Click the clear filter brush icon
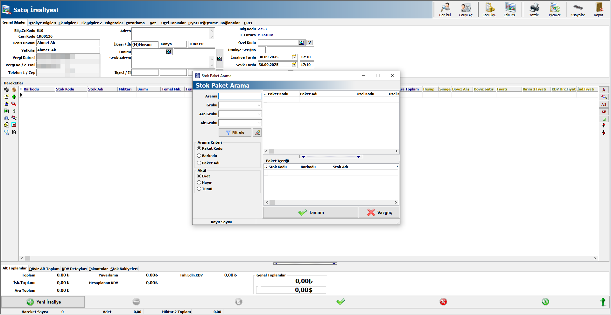 [257, 132]
